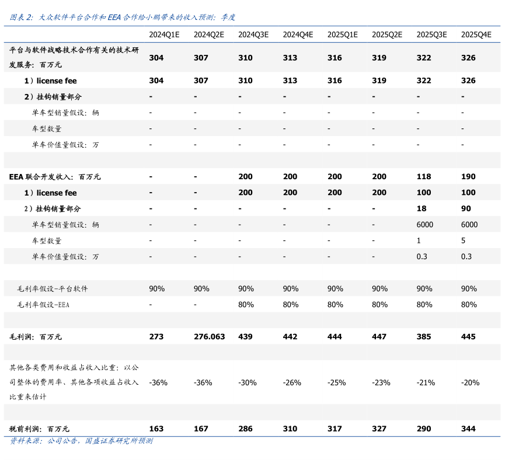Click the source note 资料来源：公司公告
This screenshot has height=467, width=505.
click(81, 441)
